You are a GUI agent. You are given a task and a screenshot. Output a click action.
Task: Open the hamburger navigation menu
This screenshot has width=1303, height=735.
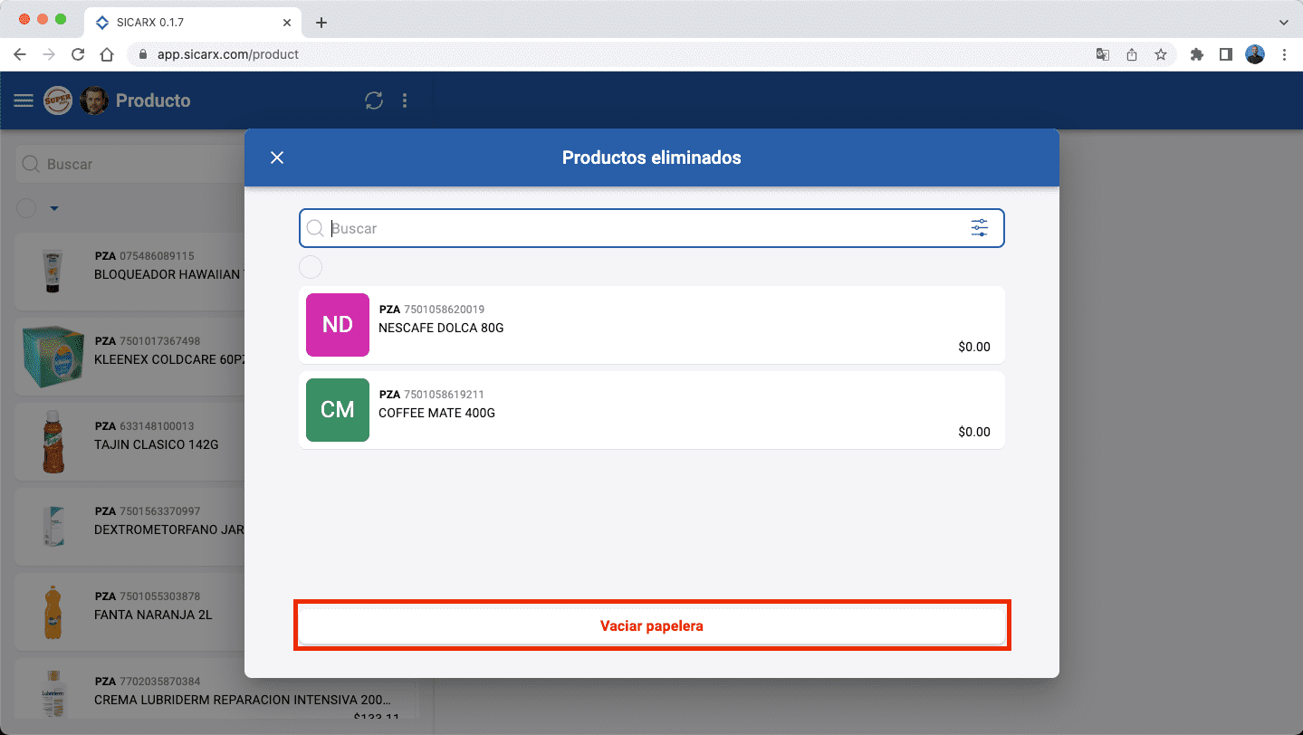tap(24, 100)
